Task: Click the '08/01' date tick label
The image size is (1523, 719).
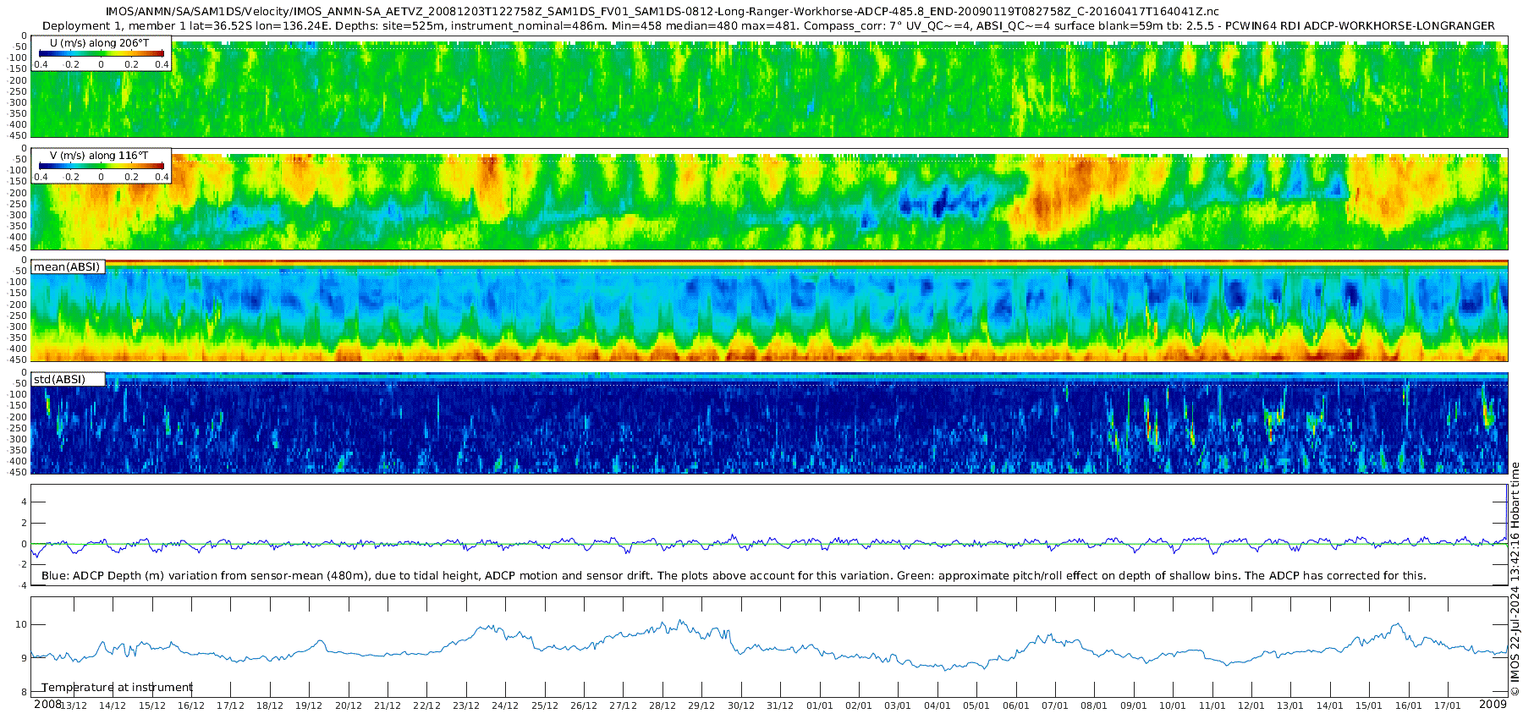Action: pyautogui.click(x=1095, y=706)
